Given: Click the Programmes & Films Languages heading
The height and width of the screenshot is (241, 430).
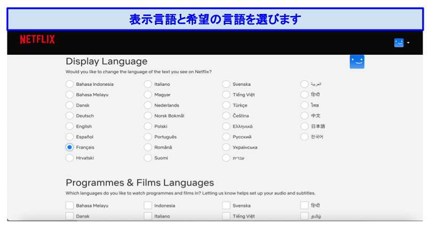Looking at the screenshot, I should pyautogui.click(x=140, y=182).
